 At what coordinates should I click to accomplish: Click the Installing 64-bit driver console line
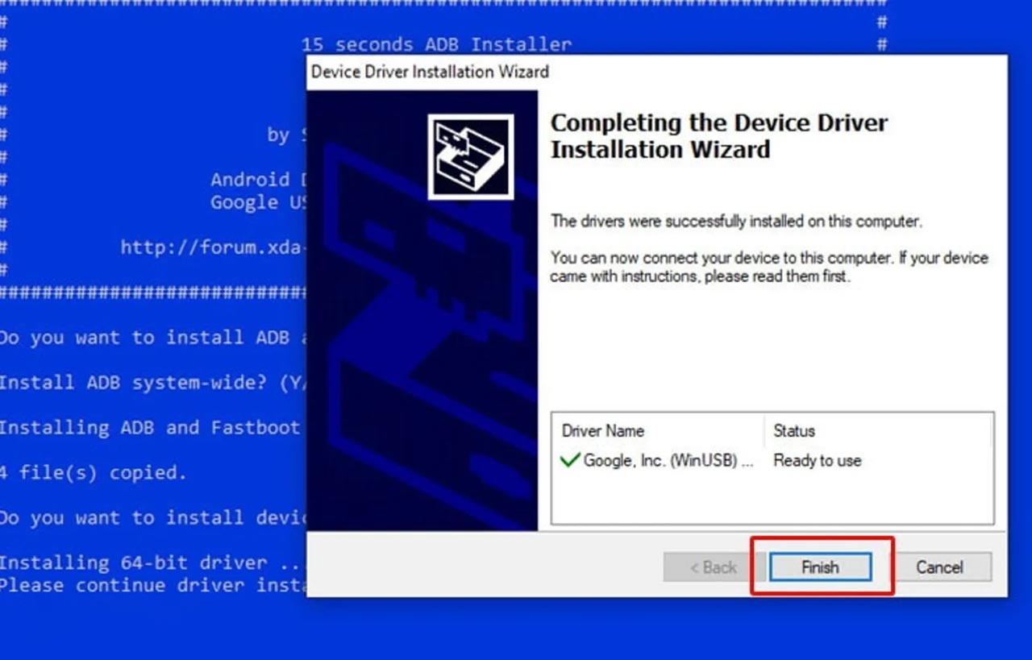pyautogui.click(x=153, y=562)
